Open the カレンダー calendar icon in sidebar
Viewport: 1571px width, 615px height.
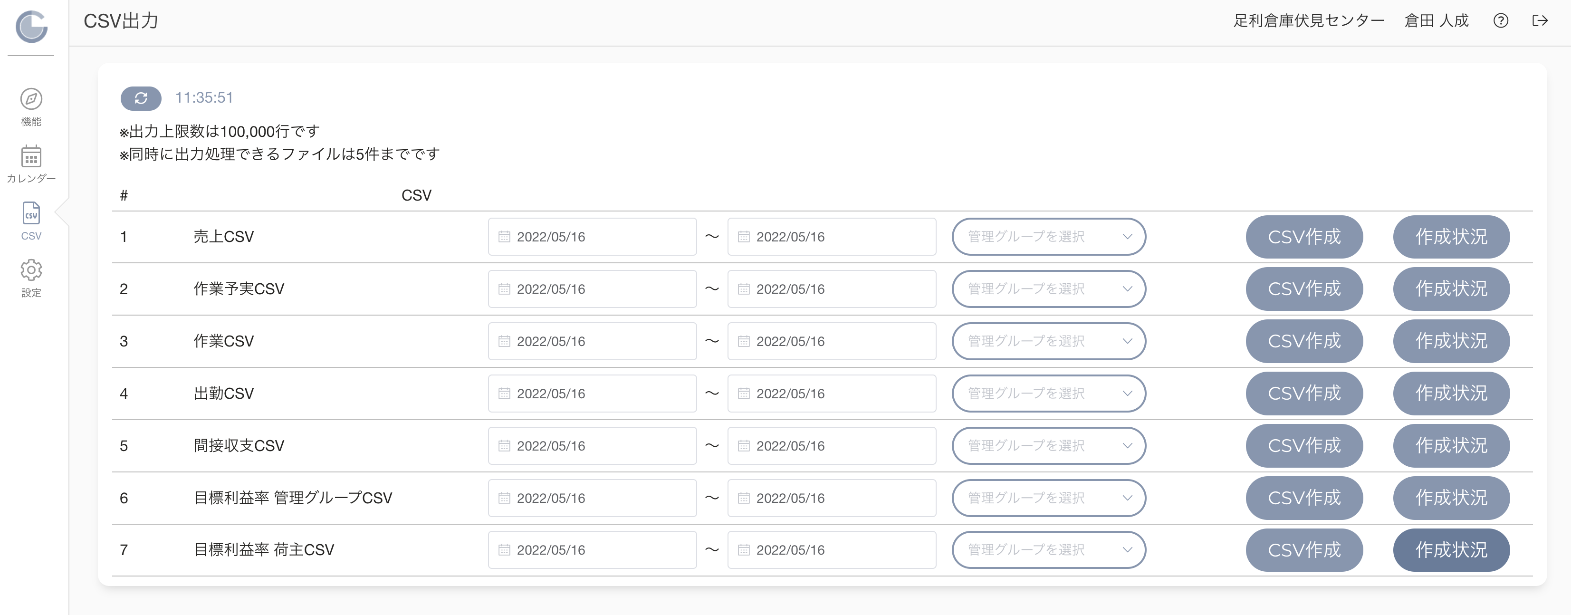pos(31,156)
